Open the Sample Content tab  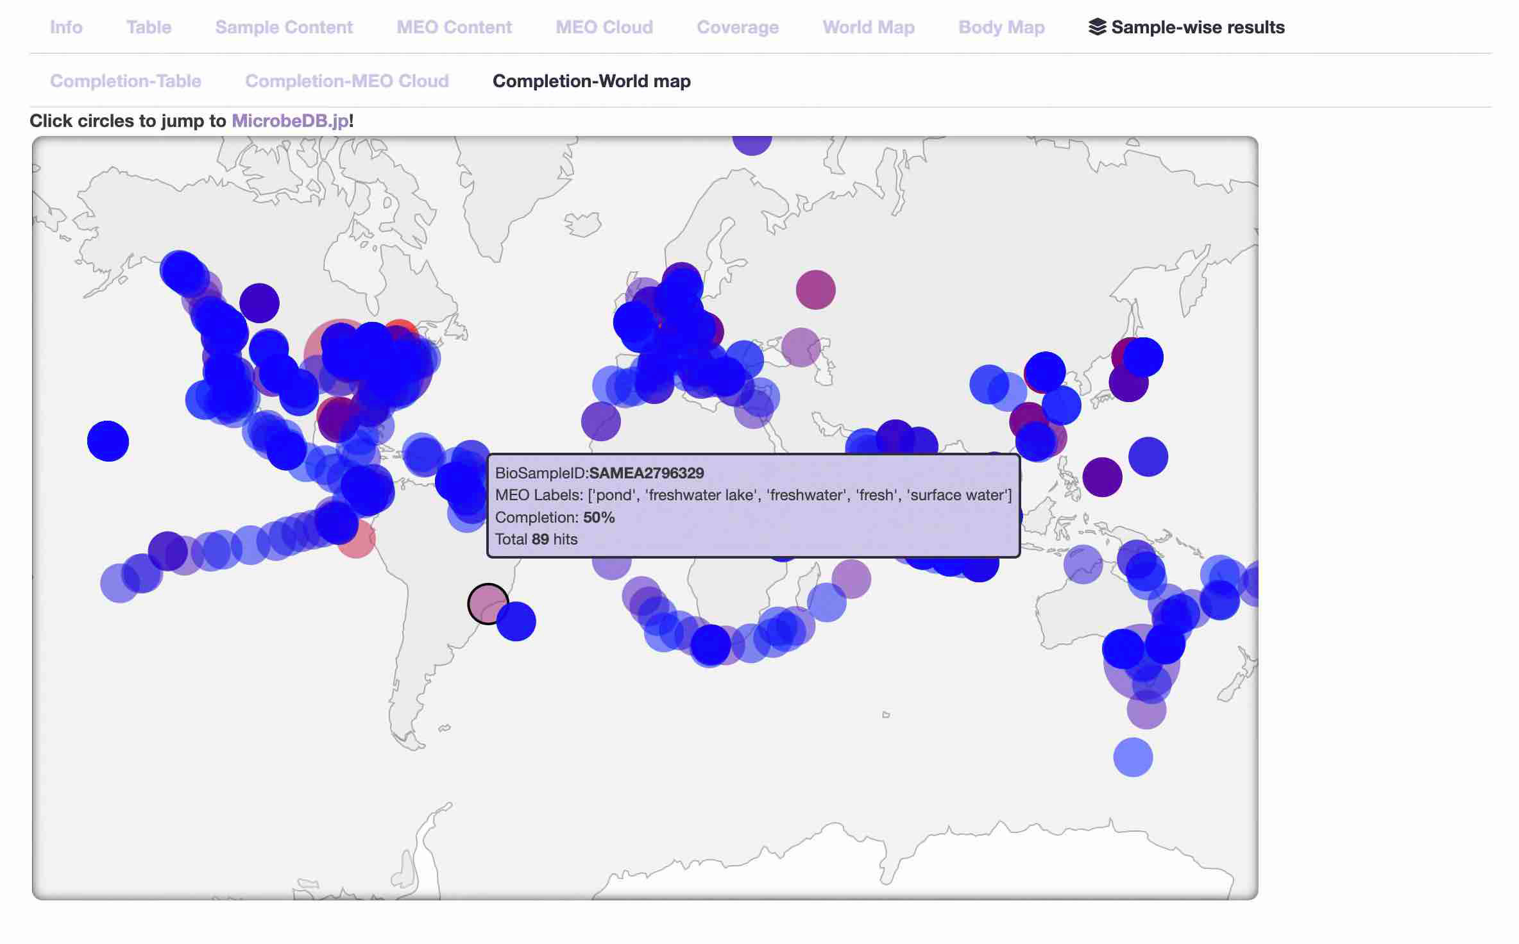[x=284, y=27]
